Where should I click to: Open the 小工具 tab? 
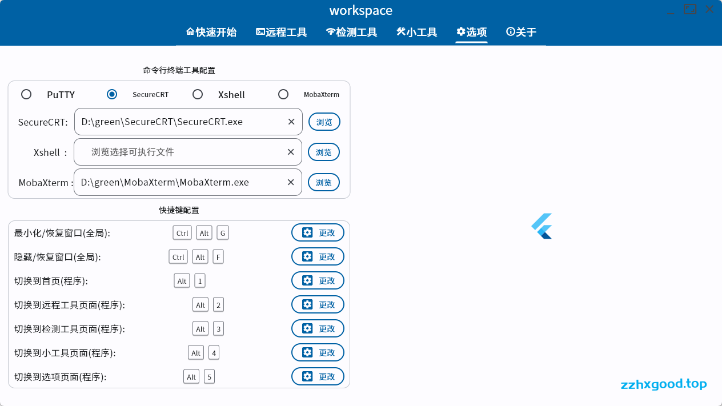coord(416,32)
